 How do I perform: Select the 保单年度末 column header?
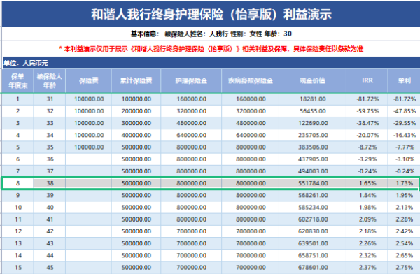pos(17,81)
